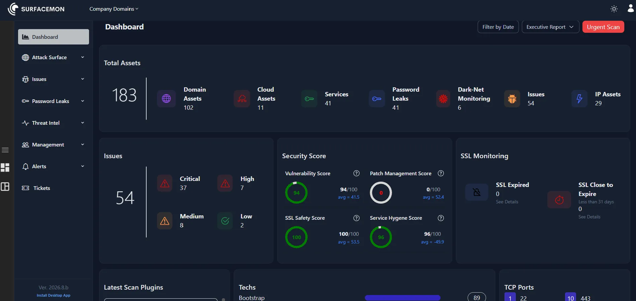Expand the Management menu

point(54,144)
